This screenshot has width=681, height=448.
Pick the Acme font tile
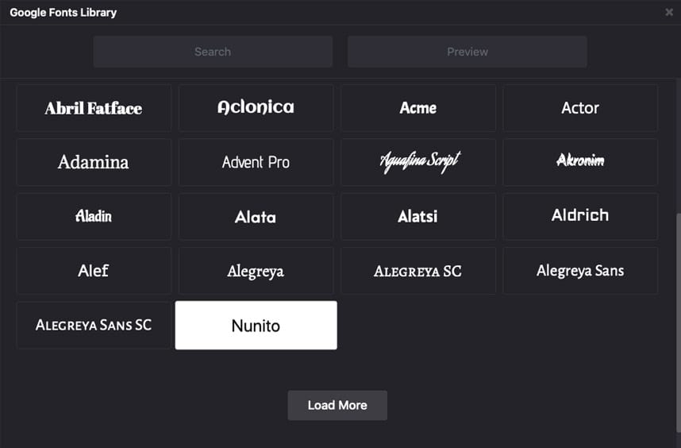pyautogui.click(x=418, y=108)
